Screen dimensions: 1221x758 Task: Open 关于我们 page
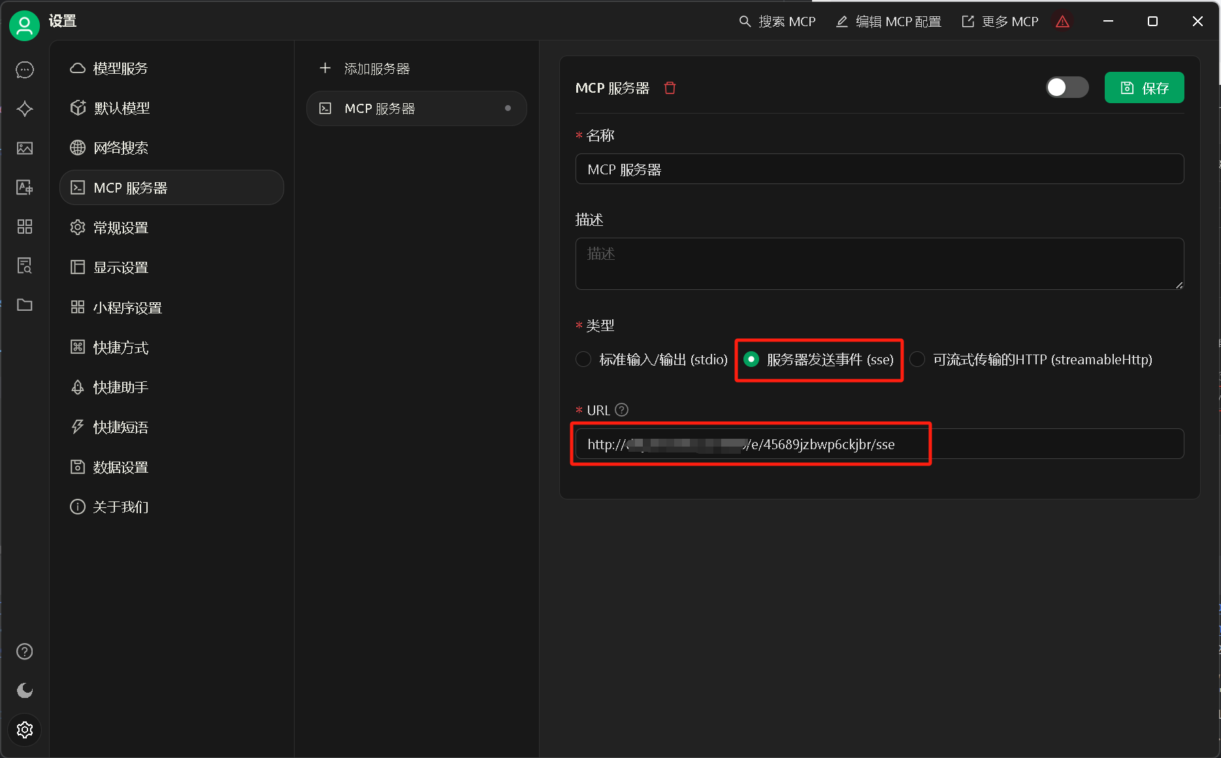(171, 507)
